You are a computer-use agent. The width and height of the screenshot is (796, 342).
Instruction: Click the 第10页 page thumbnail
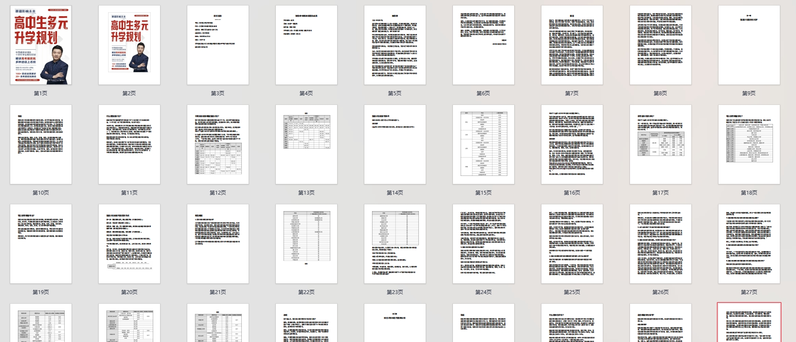(x=41, y=144)
